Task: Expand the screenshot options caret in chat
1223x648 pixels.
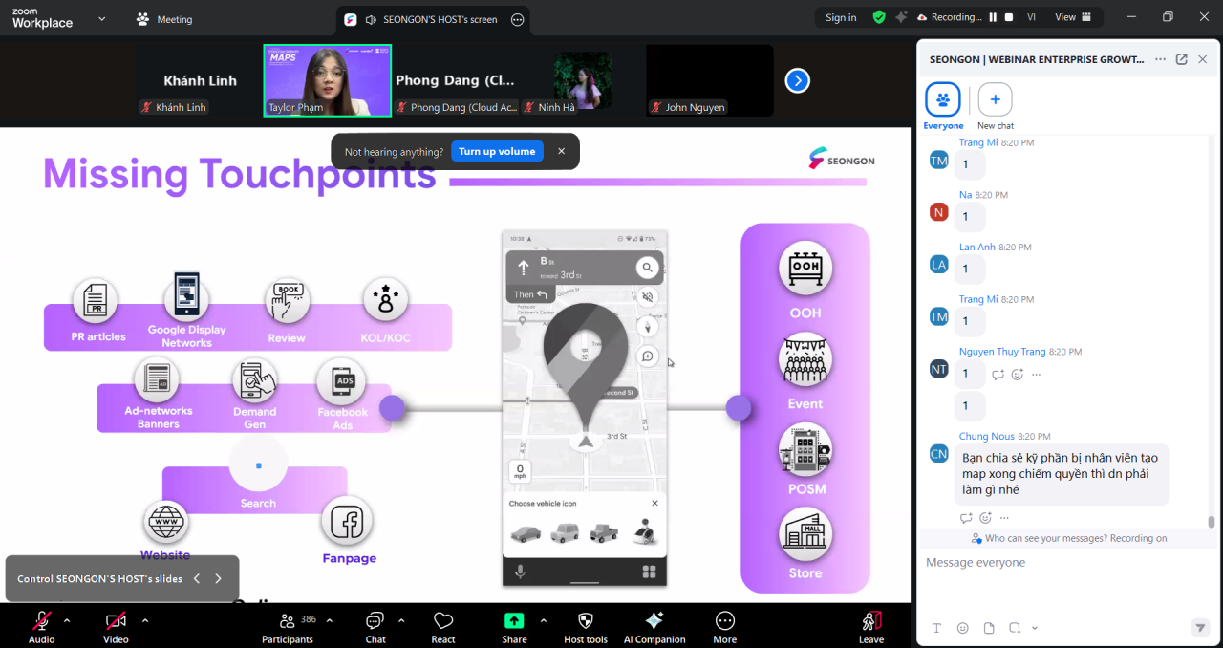Action: [x=1035, y=628]
